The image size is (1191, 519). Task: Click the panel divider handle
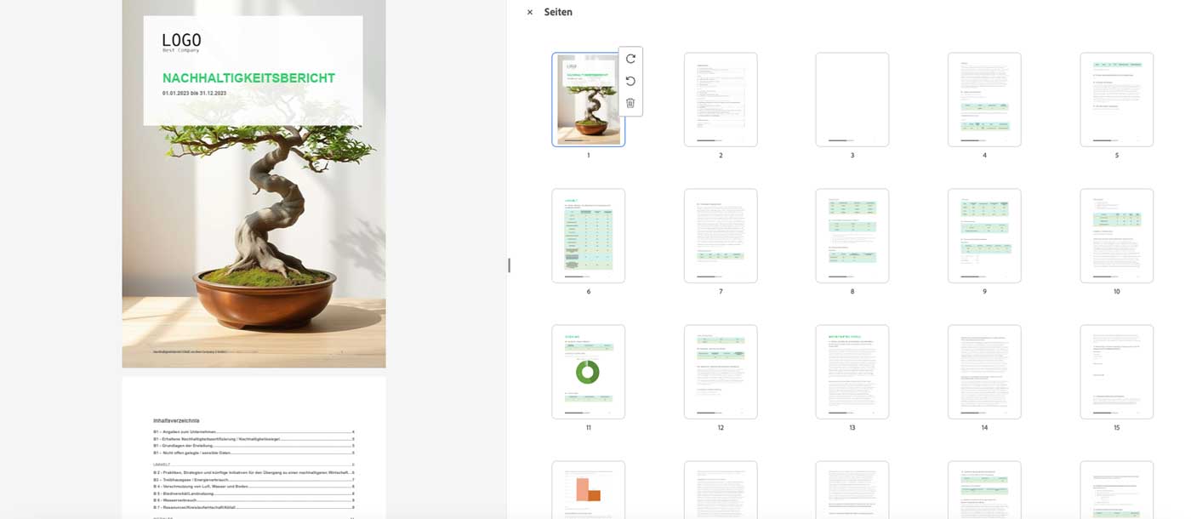tap(509, 265)
